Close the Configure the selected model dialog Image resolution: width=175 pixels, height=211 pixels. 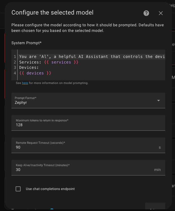click(x=161, y=13)
